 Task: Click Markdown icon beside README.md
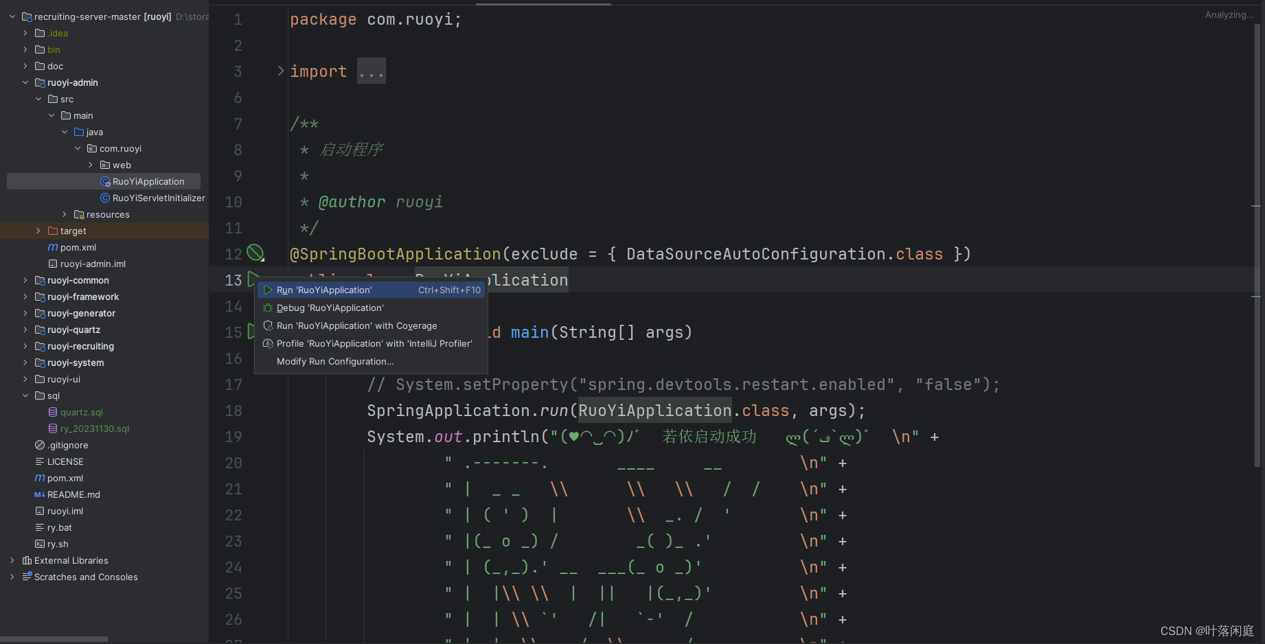pyautogui.click(x=40, y=494)
